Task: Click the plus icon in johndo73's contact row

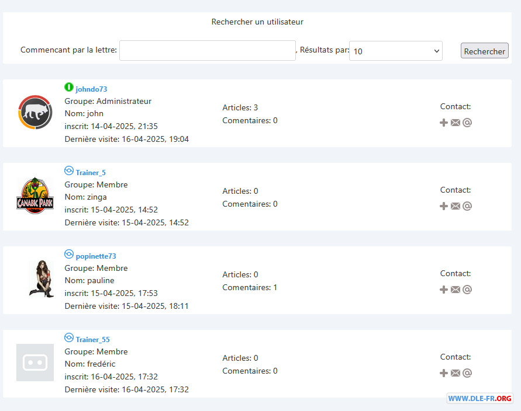Action: (444, 123)
